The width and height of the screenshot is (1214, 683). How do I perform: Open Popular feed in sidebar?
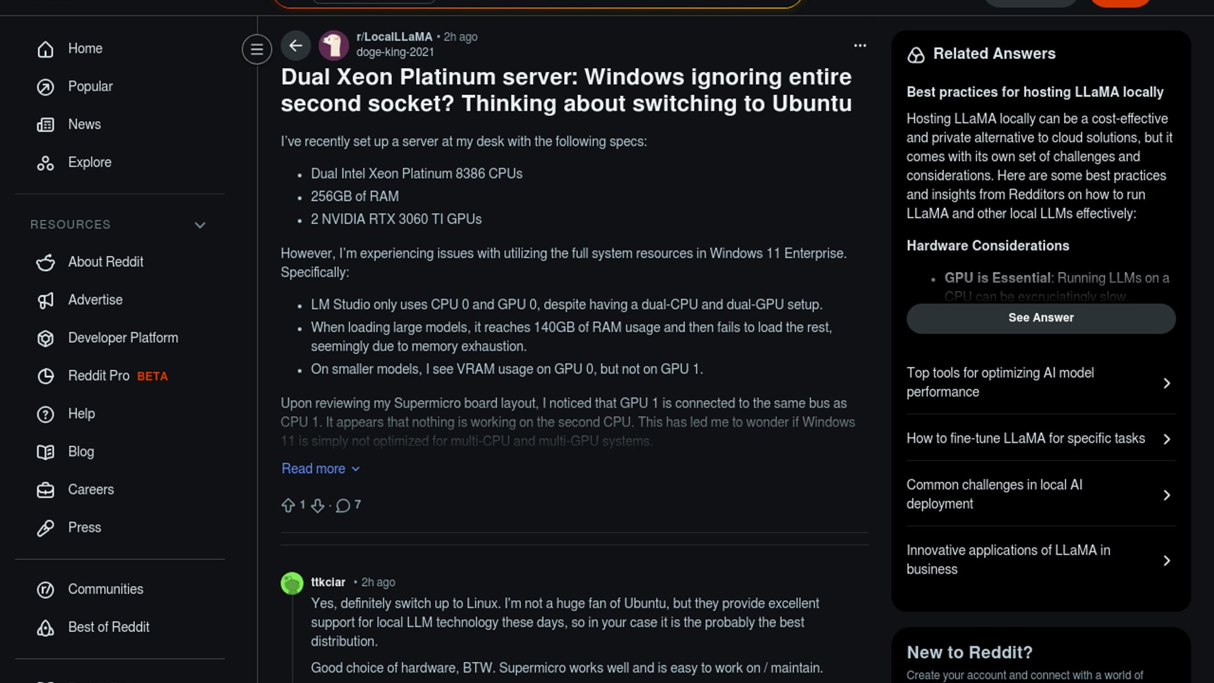click(90, 87)
